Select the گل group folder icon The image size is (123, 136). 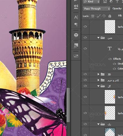102,86
